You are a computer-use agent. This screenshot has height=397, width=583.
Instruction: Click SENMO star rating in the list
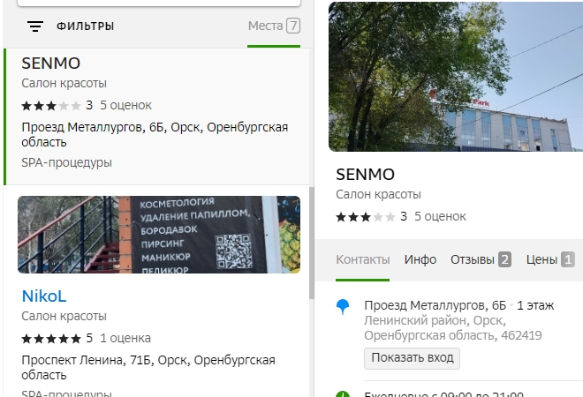(x=51, y=105)
